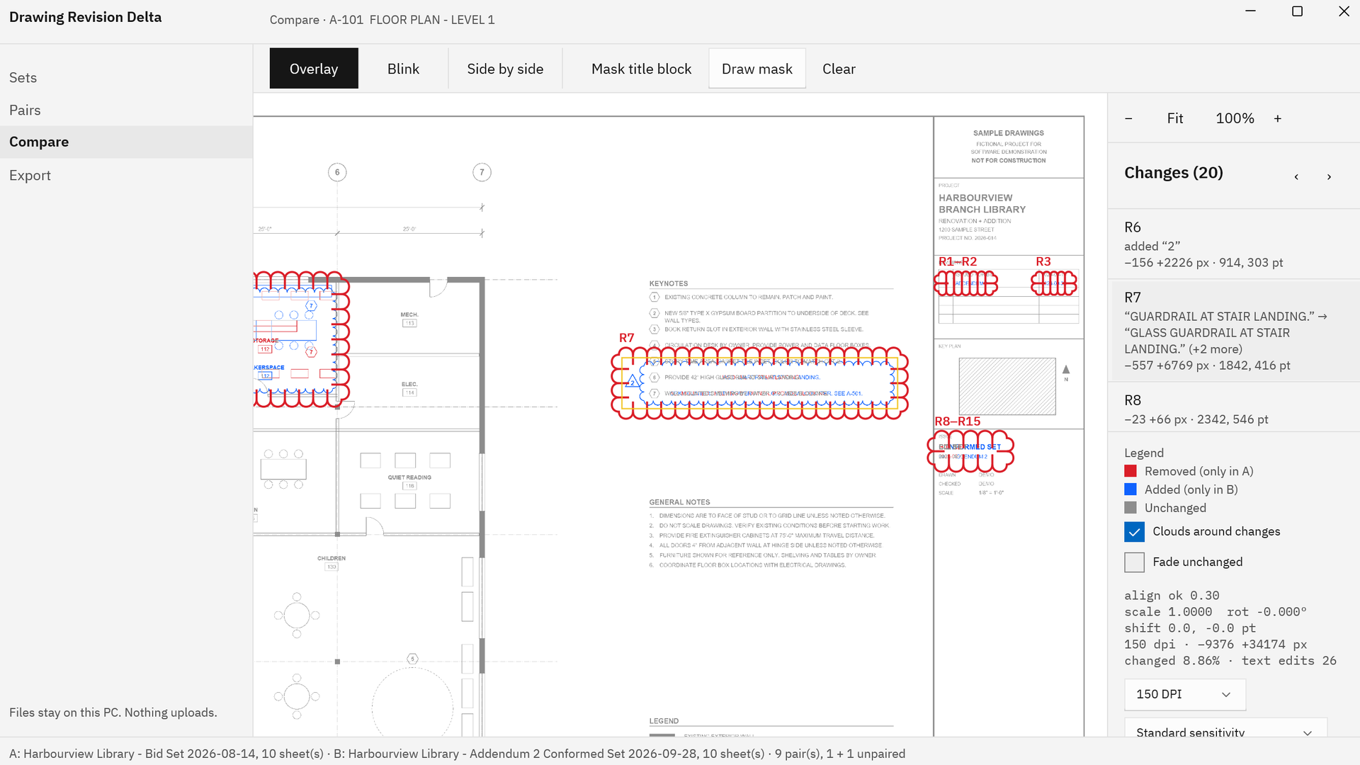Viewport: 1360px width, 765px height.
Task: Click the 'changed 8.86%' stats line
Action: 1230,661
